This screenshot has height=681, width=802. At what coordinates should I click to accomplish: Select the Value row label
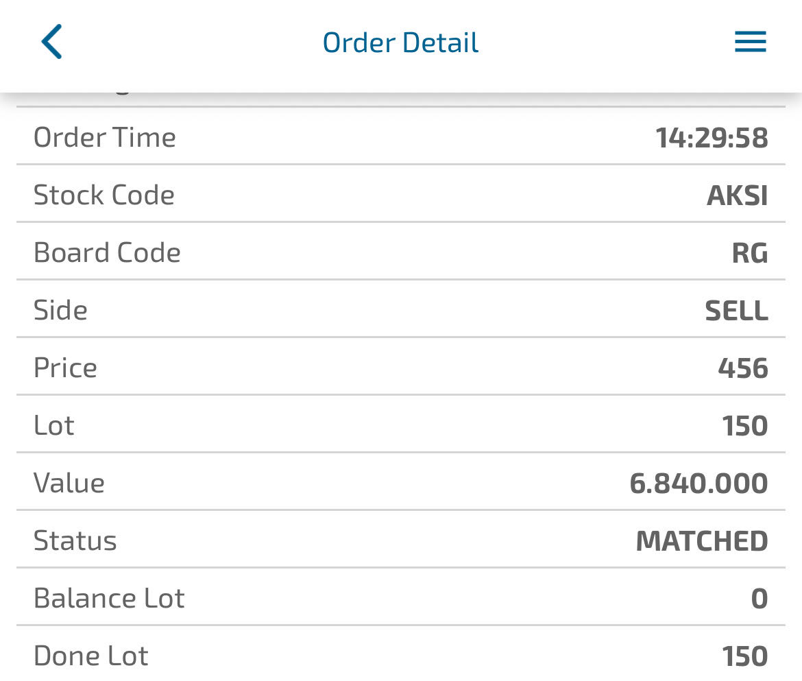click(x=69, y=483)
